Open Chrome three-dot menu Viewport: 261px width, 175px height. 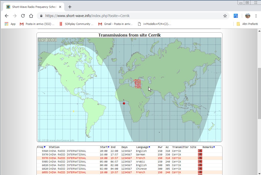tap(256, 16)
